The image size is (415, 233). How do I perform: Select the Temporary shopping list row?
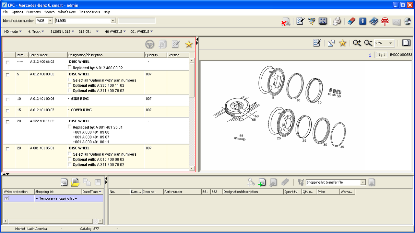click(x=53, y=198)
